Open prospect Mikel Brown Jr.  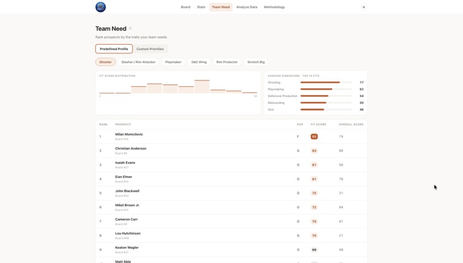128,205
